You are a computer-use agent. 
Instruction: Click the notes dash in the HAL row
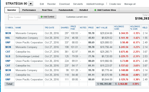pos(80,38)
